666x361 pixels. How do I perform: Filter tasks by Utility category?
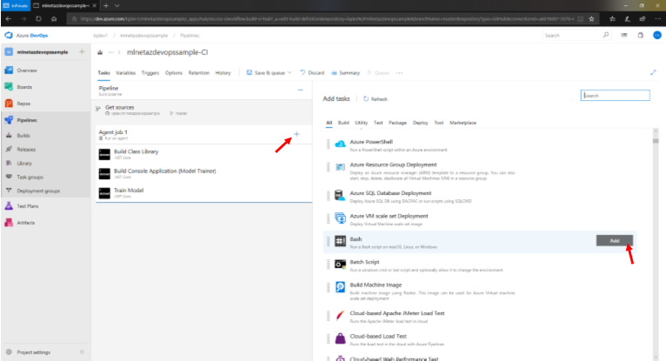coord(361,123)
